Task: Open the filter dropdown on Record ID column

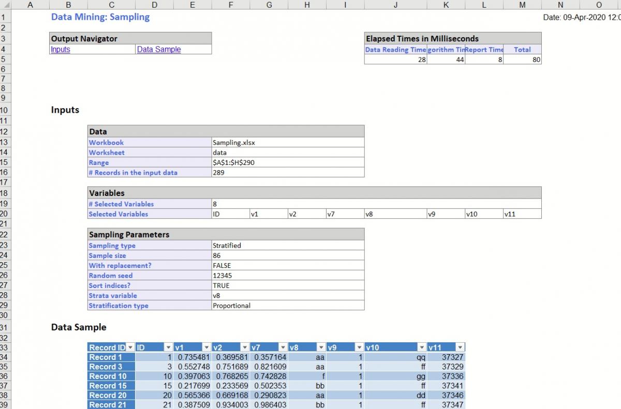Action: click(x=130, y=347)
